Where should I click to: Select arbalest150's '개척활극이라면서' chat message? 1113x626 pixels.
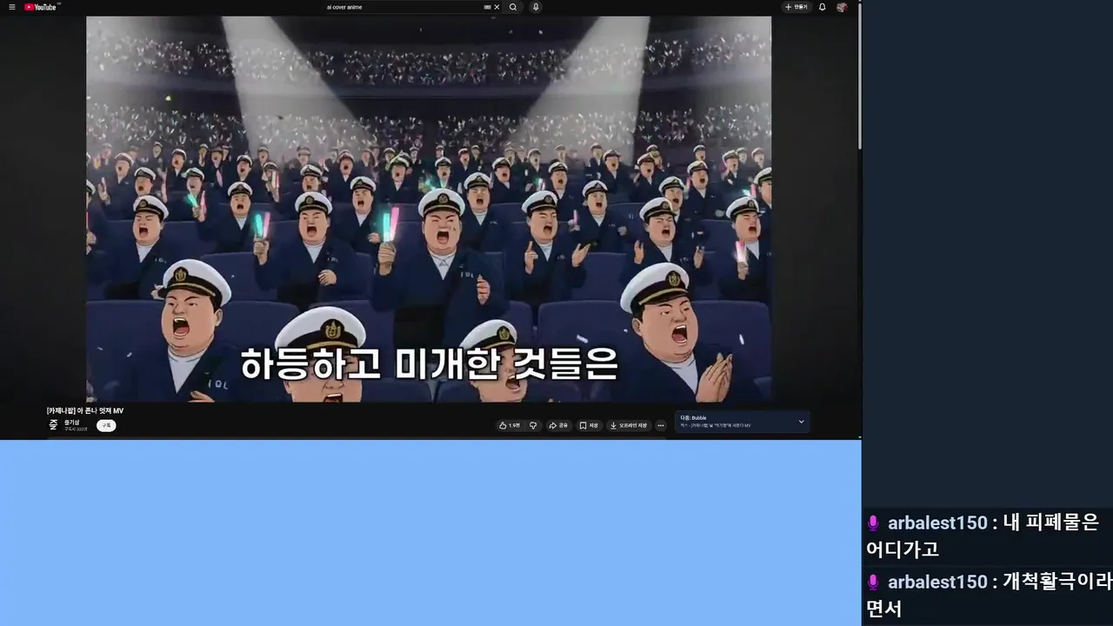(989, 595)
